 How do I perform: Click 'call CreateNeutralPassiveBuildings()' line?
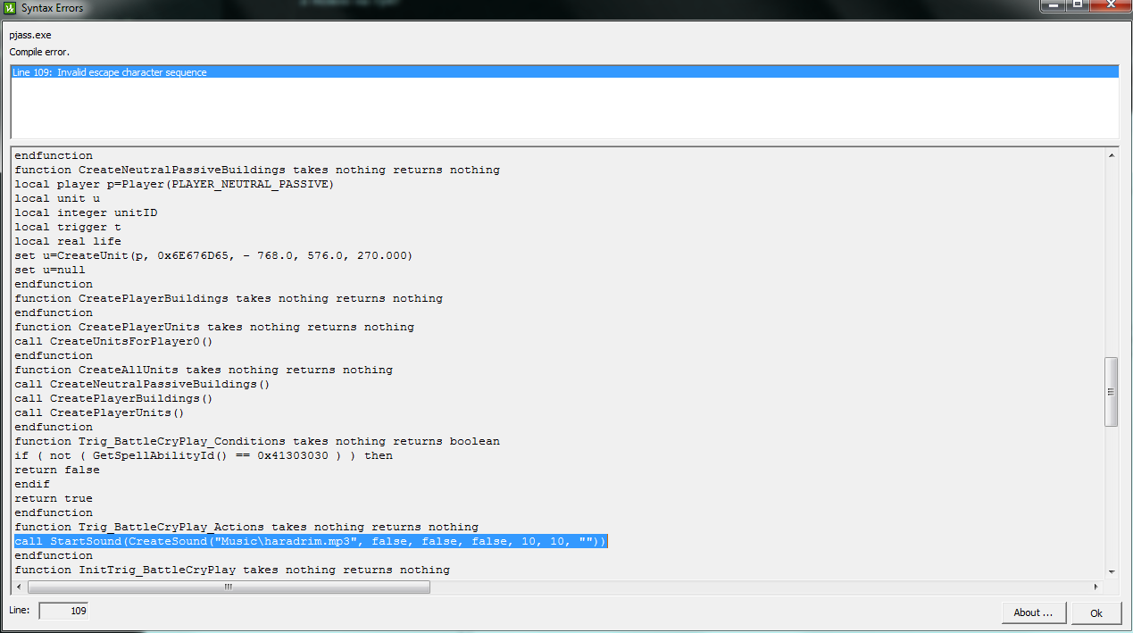tap(143, 384)
